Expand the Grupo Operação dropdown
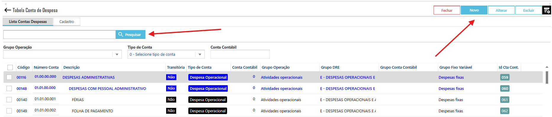The height and width of the screenshot is (117, 552). 117,55
